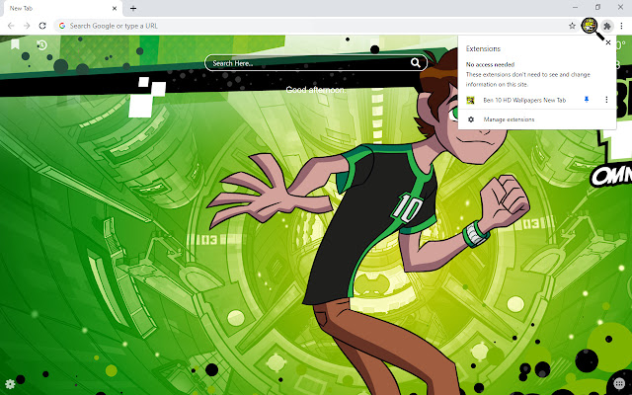Image resolution: width=632 pixels, height=395 pixels.
Task: Focus the Google address bar
Action: point(316,26)
